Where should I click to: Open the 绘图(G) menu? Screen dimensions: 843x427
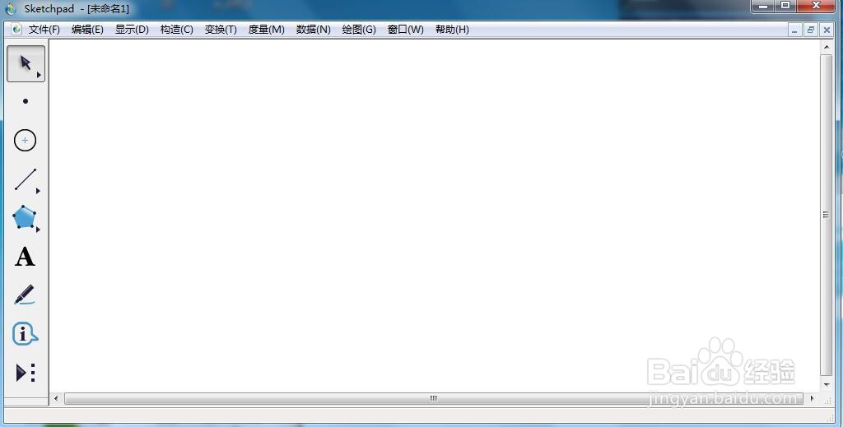(359, 30)
